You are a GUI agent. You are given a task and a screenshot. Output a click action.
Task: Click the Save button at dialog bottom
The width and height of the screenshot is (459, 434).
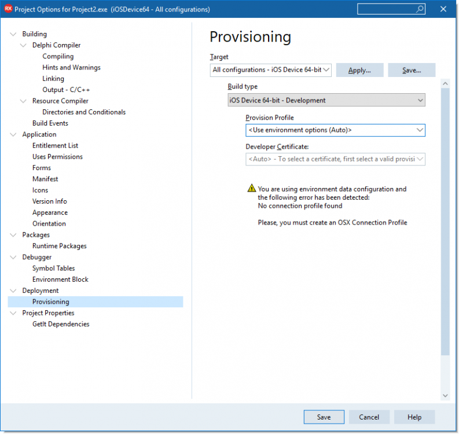pos(324,417)
